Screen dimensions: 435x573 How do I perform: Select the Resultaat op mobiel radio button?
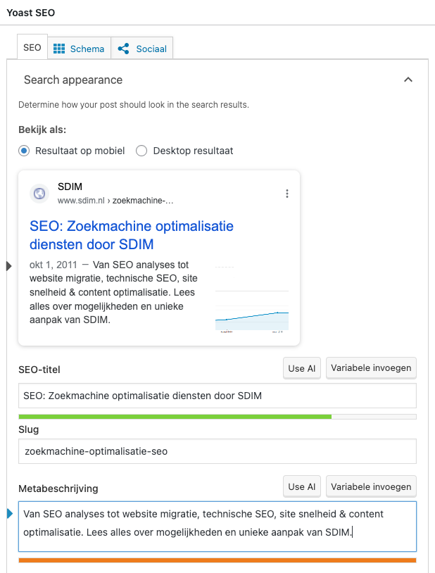(23, 151)
